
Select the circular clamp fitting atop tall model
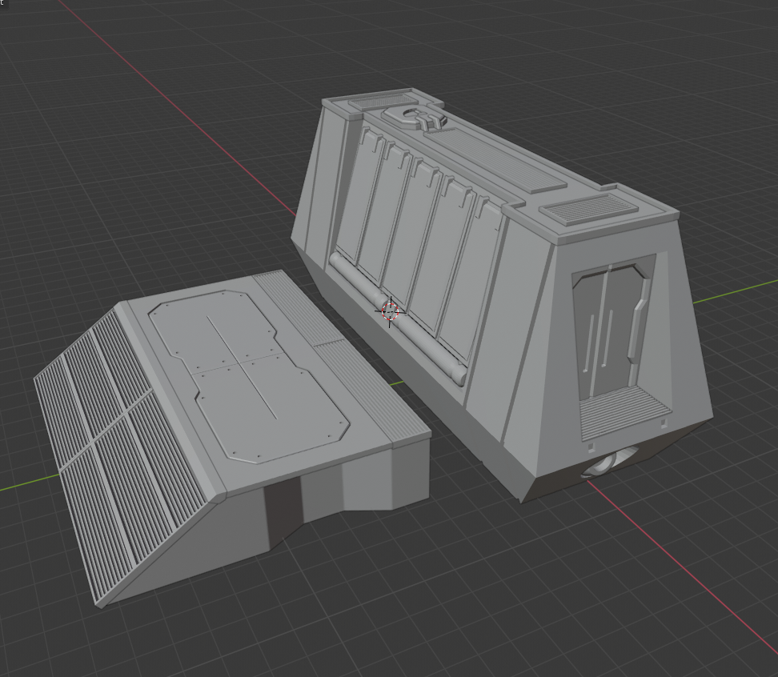pos(415,118)
